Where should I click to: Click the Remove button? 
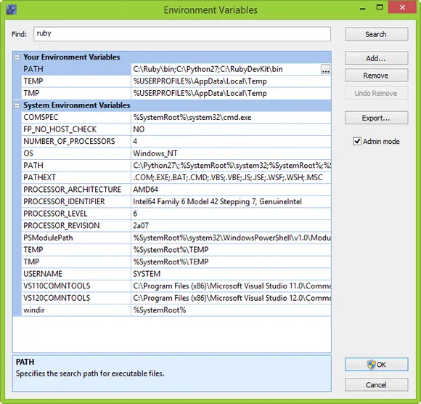coord(376,76)
